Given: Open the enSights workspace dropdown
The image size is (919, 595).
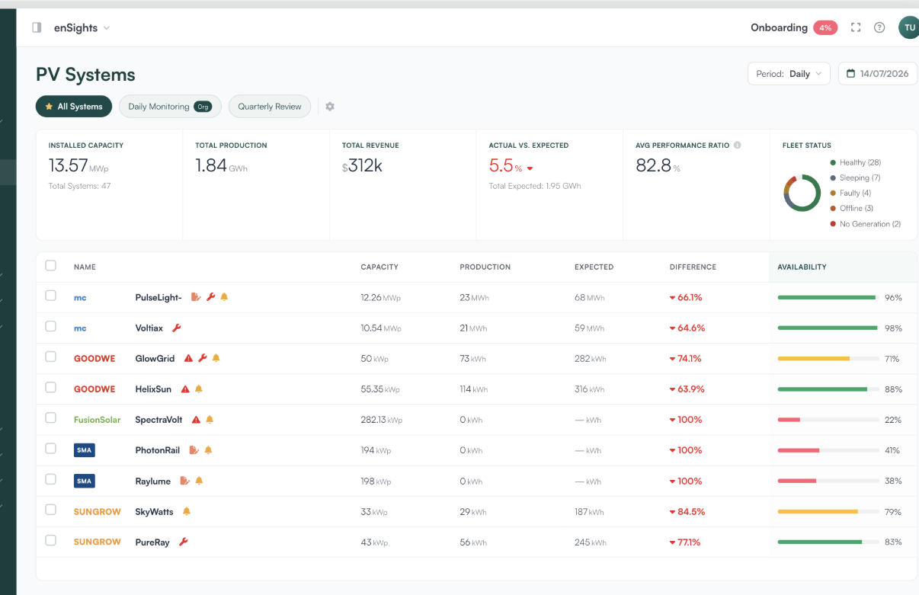Looking at the screenshot, I should (x=82, y=28).
